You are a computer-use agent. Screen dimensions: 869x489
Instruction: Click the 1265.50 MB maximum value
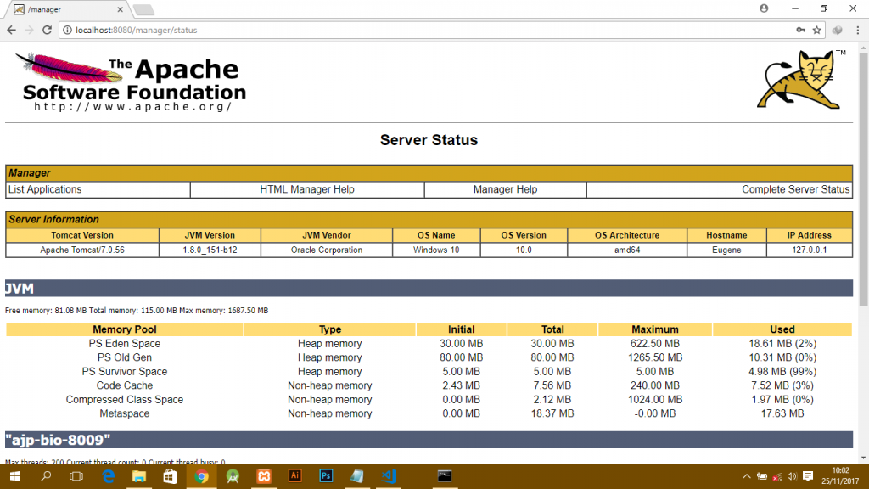(654, 357)
